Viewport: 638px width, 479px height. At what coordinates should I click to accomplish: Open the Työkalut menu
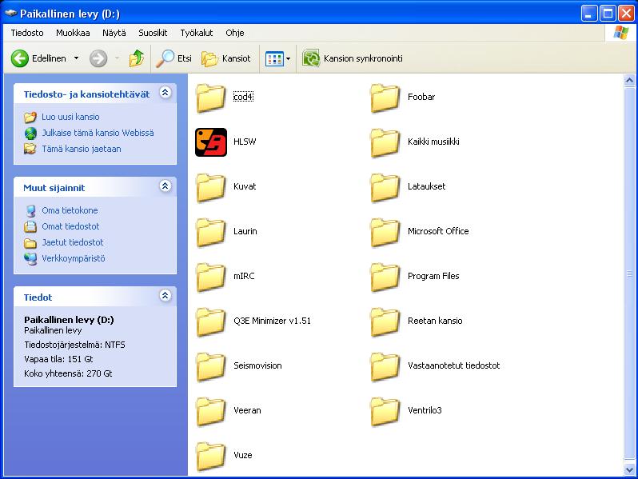[x=196, y=33]
